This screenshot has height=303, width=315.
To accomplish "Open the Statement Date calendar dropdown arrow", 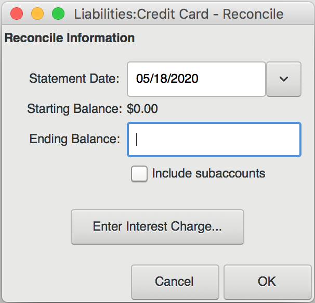I will click(x=284, y=79).
